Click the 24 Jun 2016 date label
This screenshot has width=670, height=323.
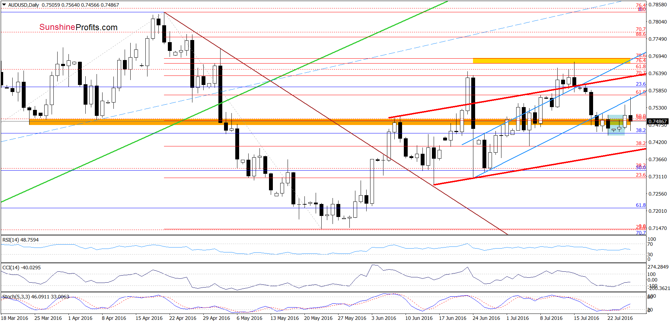click(x=486, y=318)
